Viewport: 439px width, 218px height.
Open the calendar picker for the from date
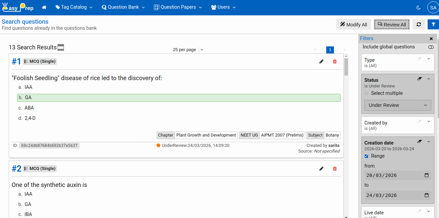click(x=426, y=175)
